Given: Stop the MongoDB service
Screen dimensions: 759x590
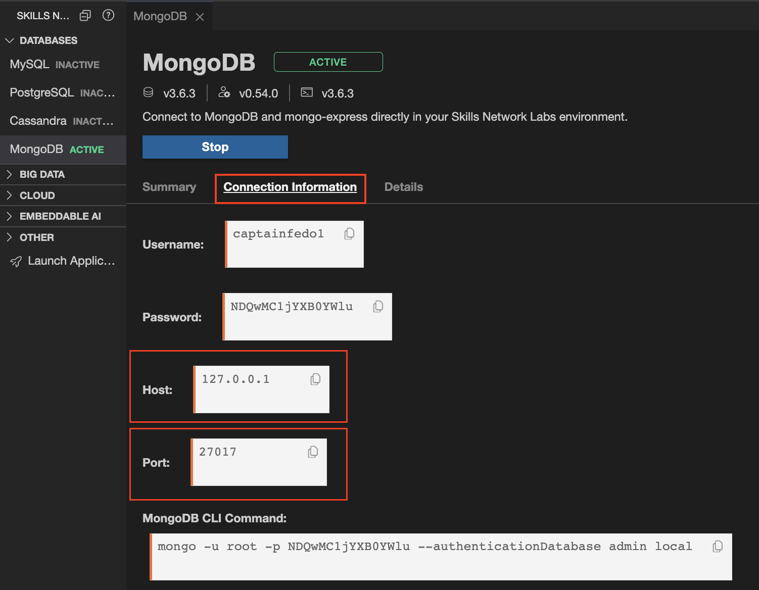Looking at the screenshot, I should click(215, 147).
